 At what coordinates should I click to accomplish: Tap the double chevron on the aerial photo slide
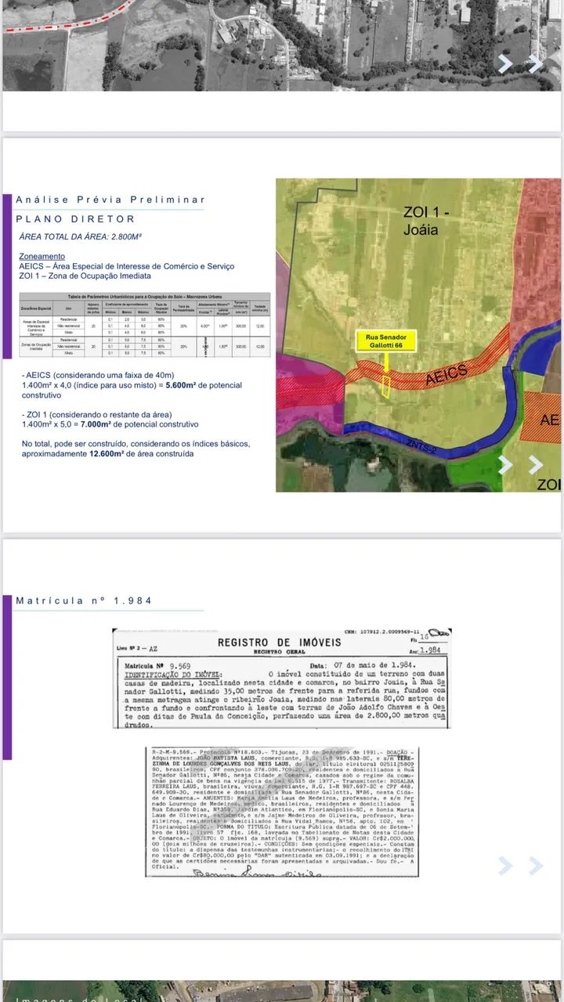click(520, 63)
